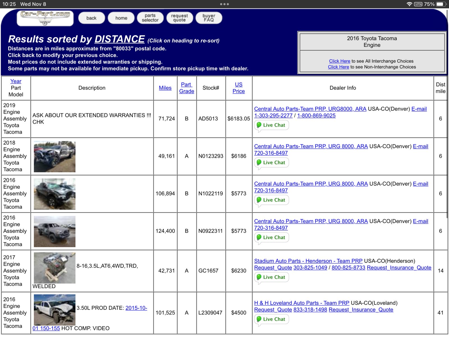Tap the battery indicator
The width and height of the screenshot is (449, 337).
pos(441,4)
